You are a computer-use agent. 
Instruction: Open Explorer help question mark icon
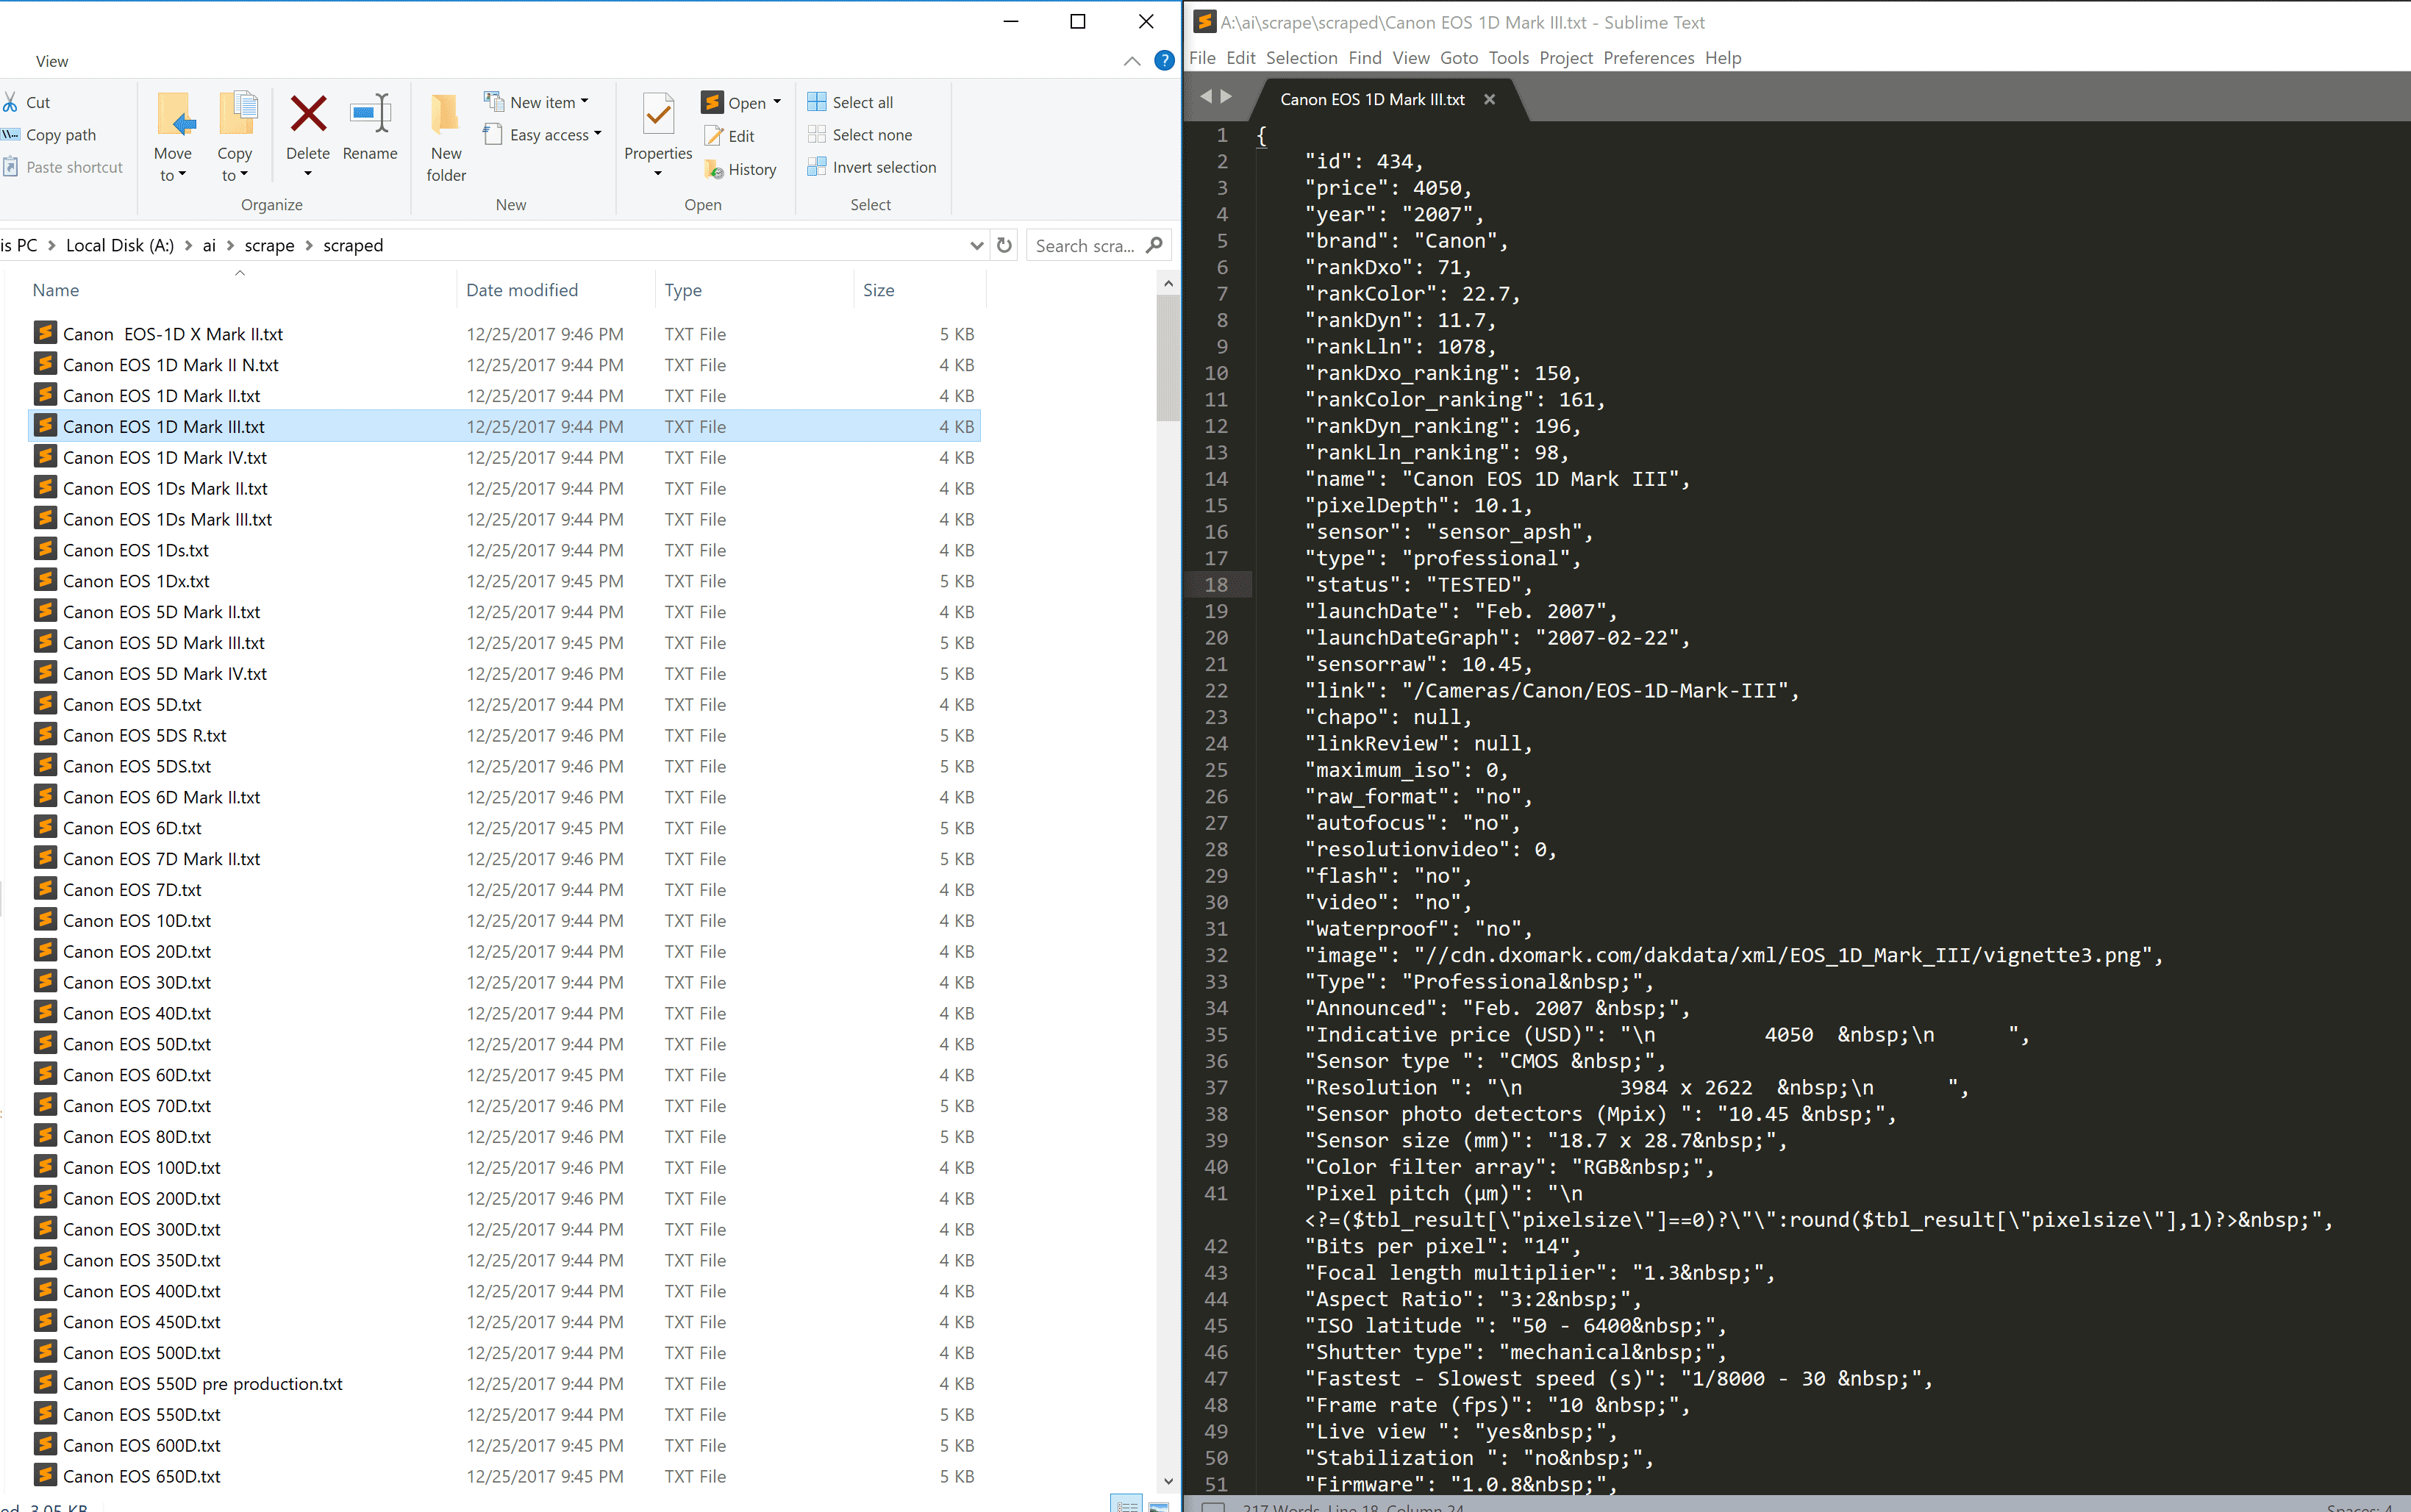(x=1164, y=61)
